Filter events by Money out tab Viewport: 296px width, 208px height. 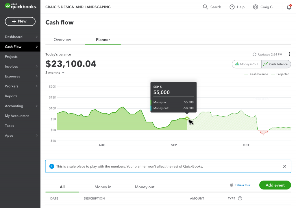pyautogui.click(x=145, y=187)
